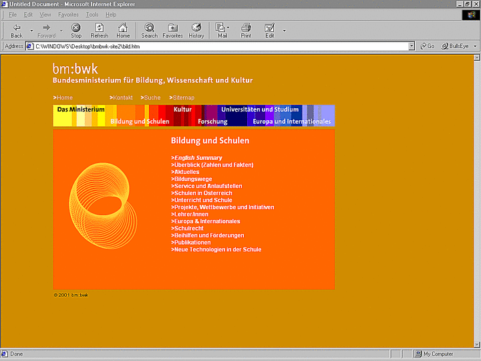Screen dimensions: 481x361
Task: Open the >Schulrecht link
Action: point(187,229)
